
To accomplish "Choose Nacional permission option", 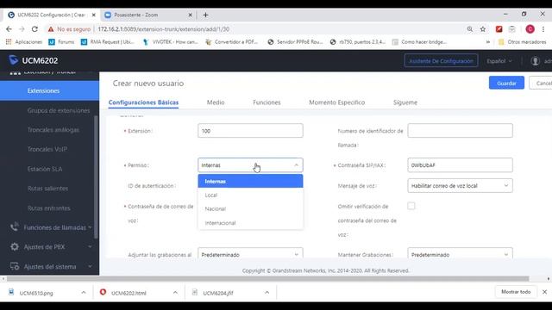I will tap(250, 208).
